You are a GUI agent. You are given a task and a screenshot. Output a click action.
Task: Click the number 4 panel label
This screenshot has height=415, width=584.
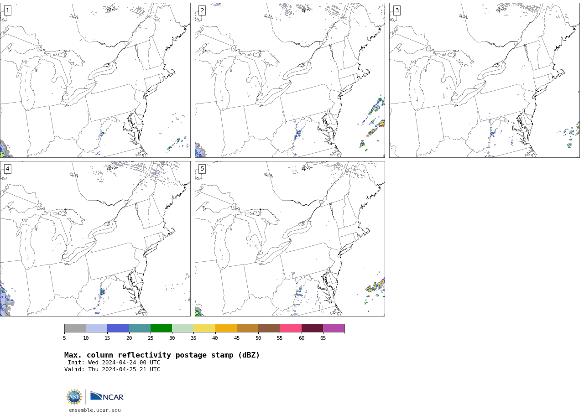tap(7, 169)
